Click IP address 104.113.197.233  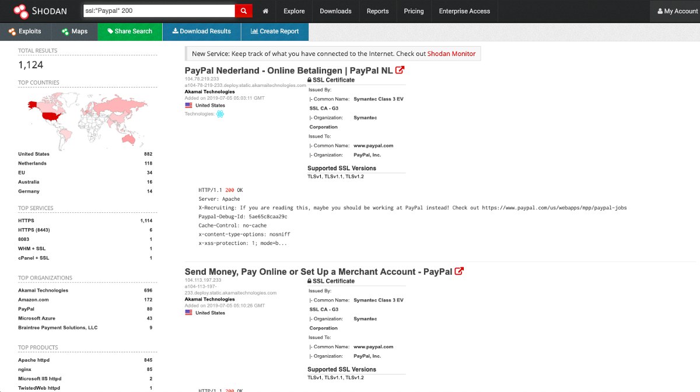pyautogui.click(x=204, y=280)
